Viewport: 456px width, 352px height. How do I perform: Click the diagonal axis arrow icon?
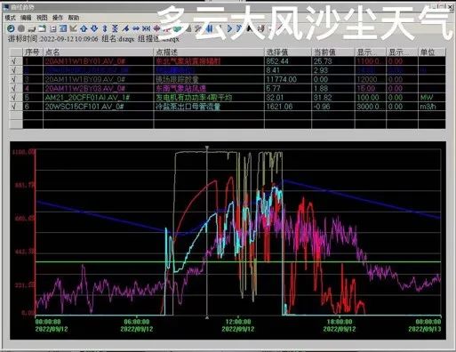tap(73, 28)
